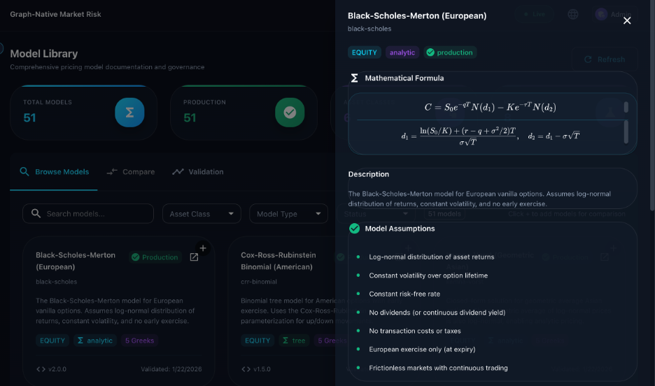Open the Validation tab
The image size is (655, 386).
[x=198, y=172]
